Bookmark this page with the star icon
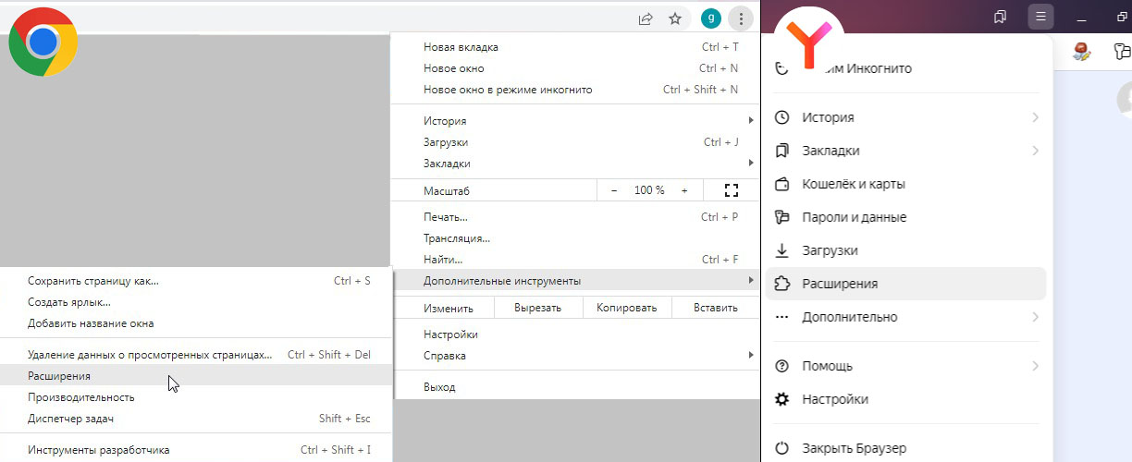This screenshot has width=1132, height=462. pos(675,18)
